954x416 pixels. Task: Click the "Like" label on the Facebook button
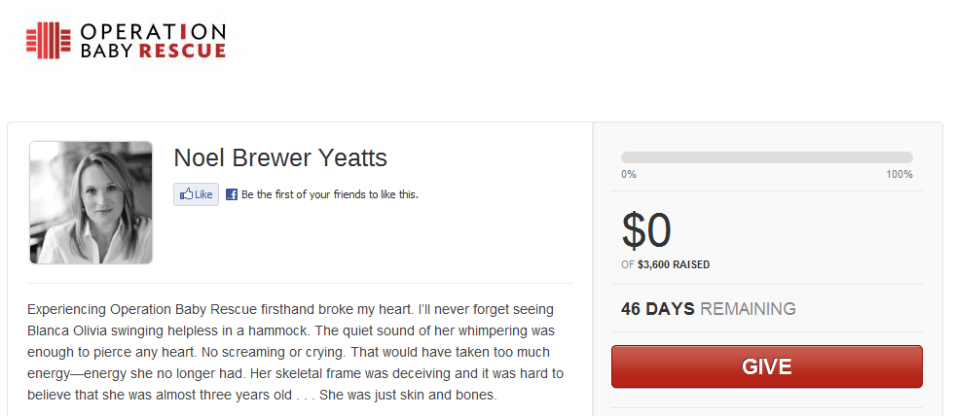pos(203,194)
